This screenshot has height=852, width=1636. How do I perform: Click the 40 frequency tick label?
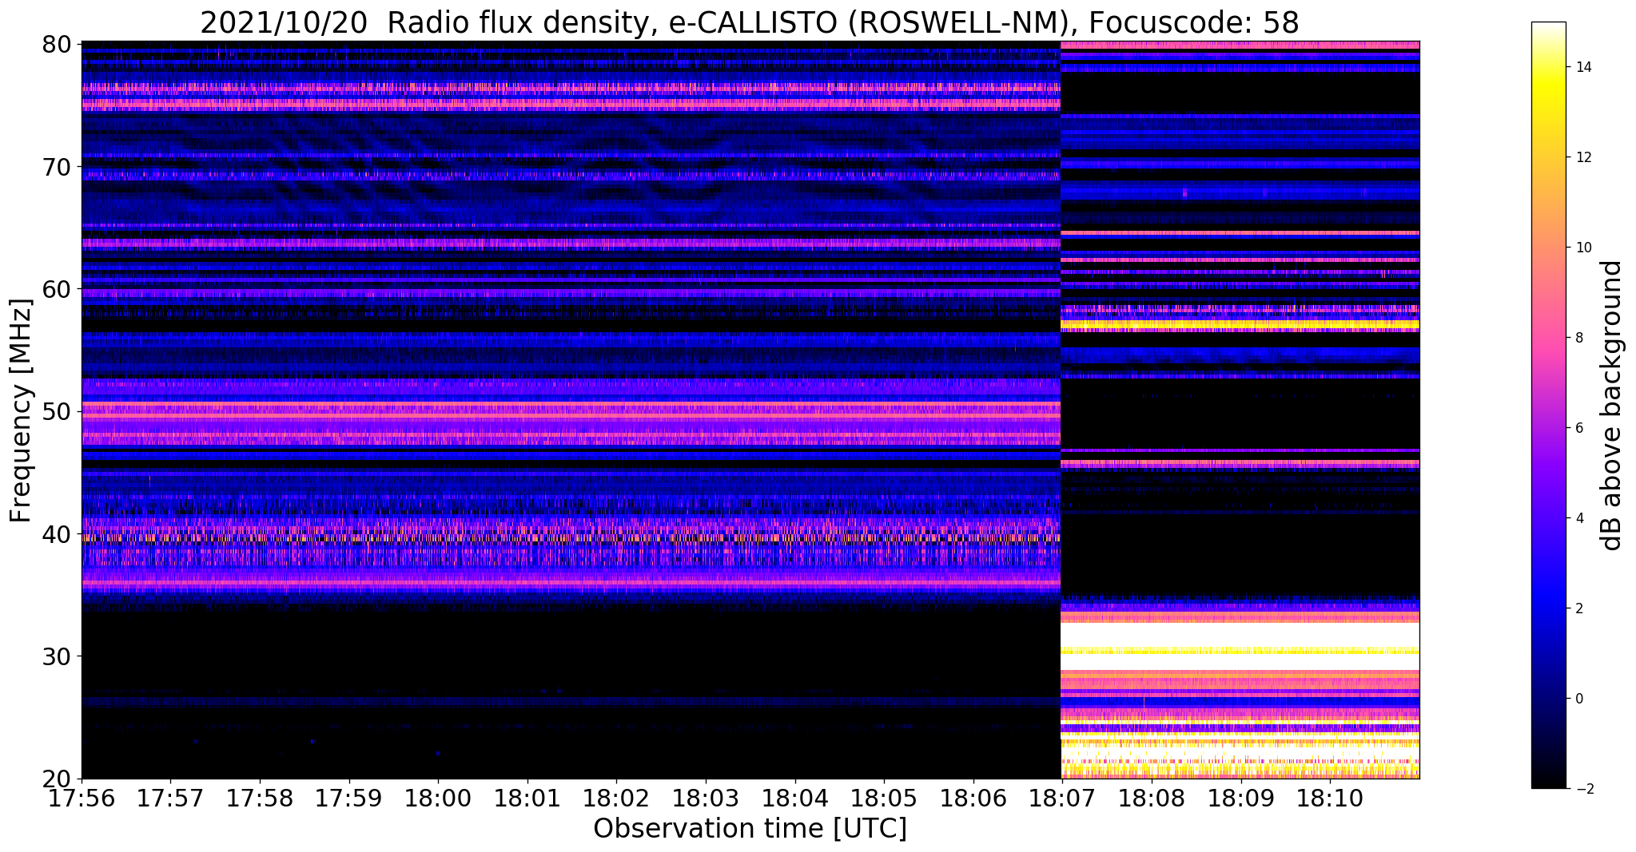[56, 533]
